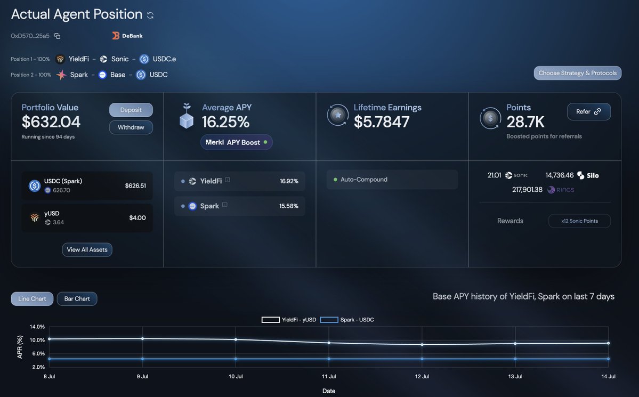The width and height of the screenshot is (639, 397).
Task: Click the YieldFi data point on 12 Jul
Action: [422, 345]
